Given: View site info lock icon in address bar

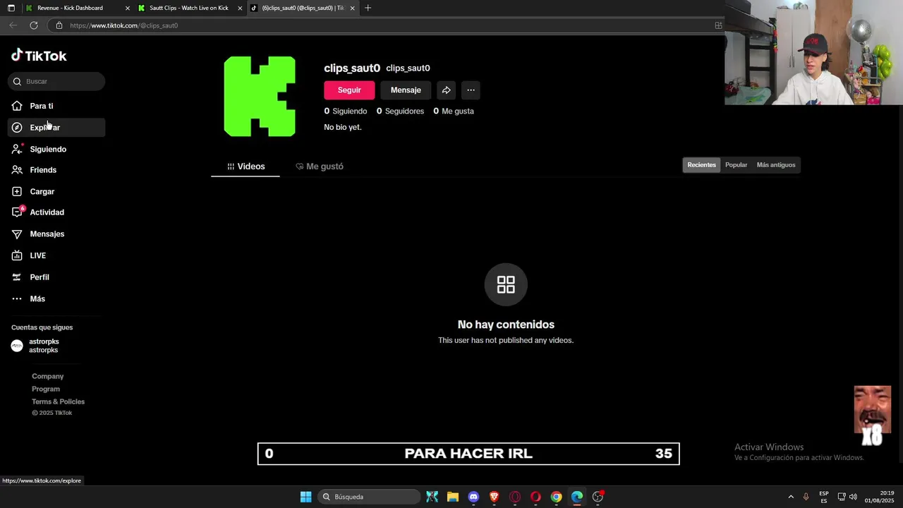Looking at the screenshot, I should pyautogui.click(x=59, y=25).
